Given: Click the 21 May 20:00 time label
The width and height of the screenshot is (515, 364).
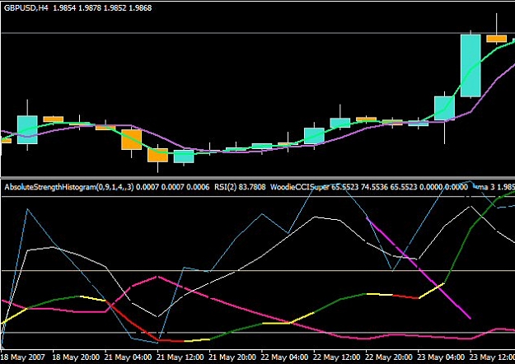Looking at the screenshot, I should coord(232,357).
